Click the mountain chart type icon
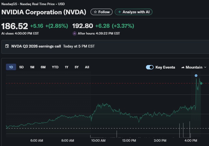Viewport: 209px width, 146px height. (x=183, y=67)
